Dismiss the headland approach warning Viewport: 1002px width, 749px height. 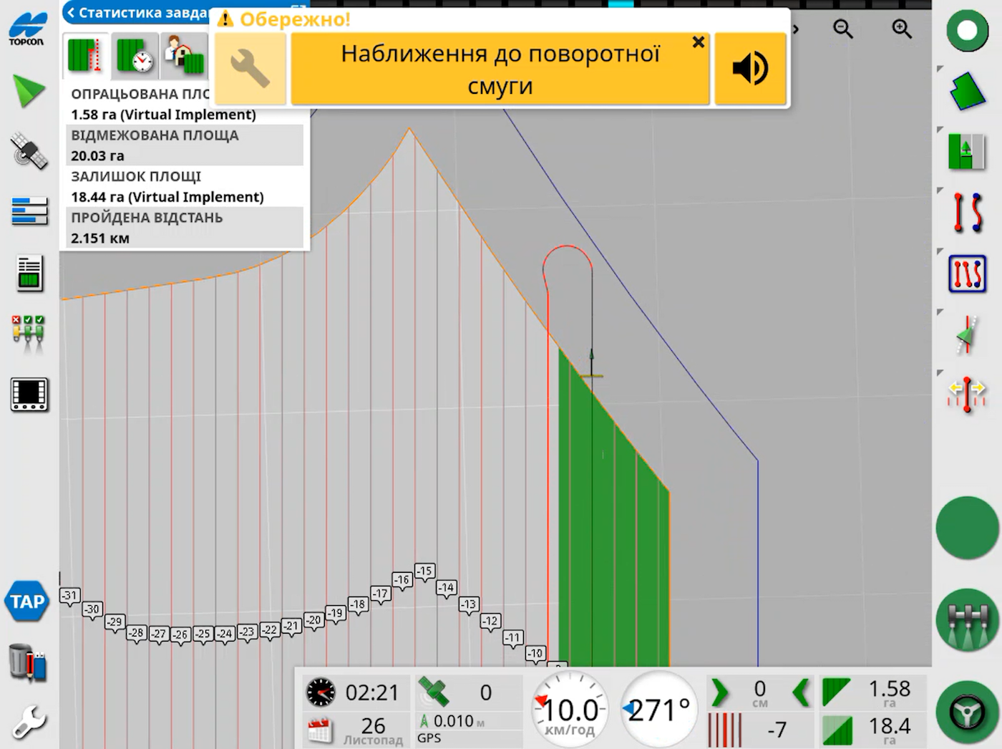(698, 42)
